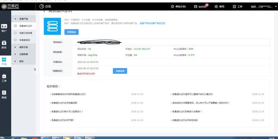Open 工单 briefcase section in left sidebar

pyautogui.click(x=4, y=78)
